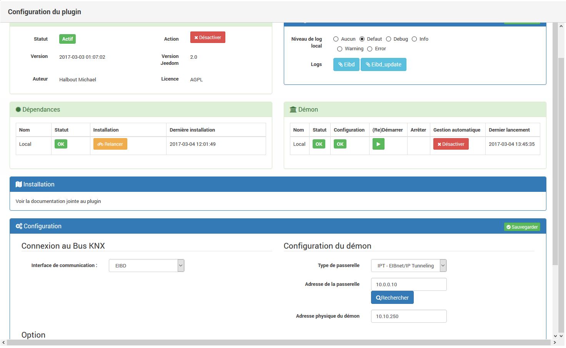Click the horizontal scroll right arrow
The width and height of the screenshot is (566, 348).
point(555,343)
